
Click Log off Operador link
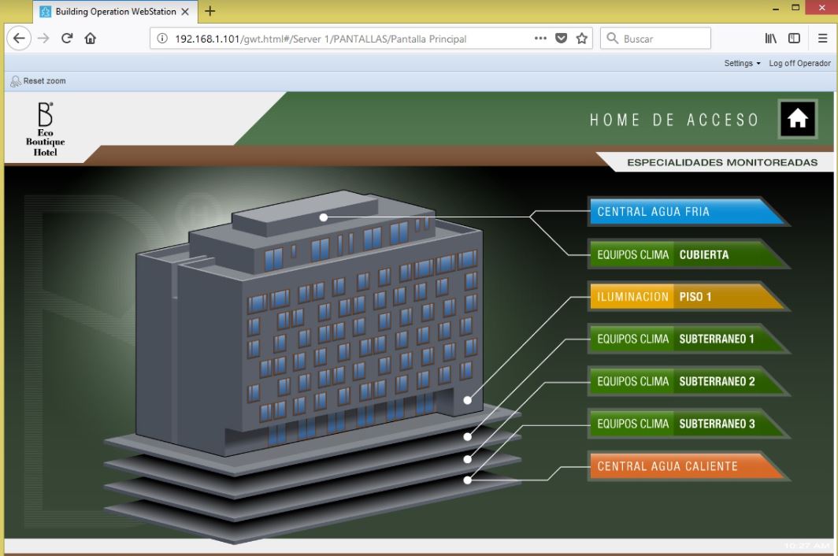pos(799,63)
